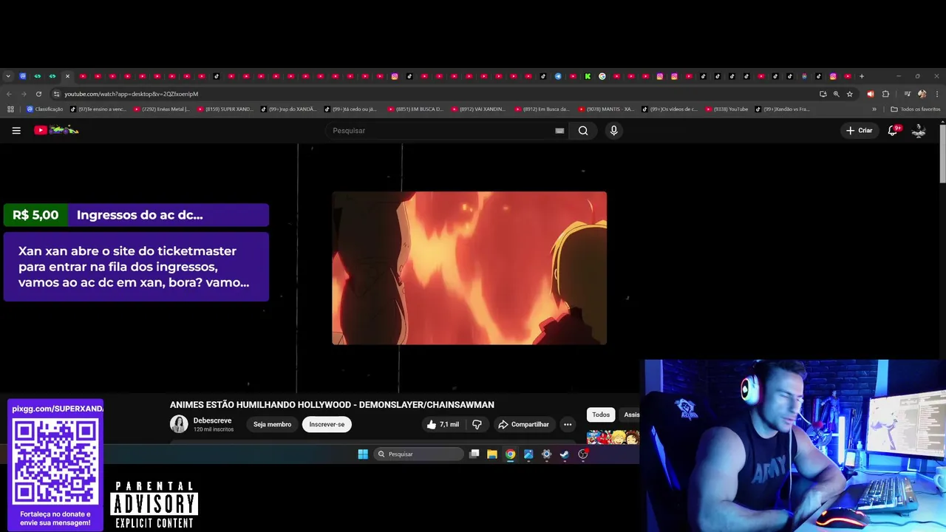Screen dimensions: 946x532
Task: Open bookmark '(9078) MANTIS - XA...'
Action: tap(606, 109)
